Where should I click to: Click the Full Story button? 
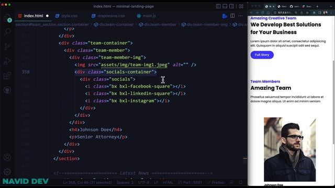[262, 55]
